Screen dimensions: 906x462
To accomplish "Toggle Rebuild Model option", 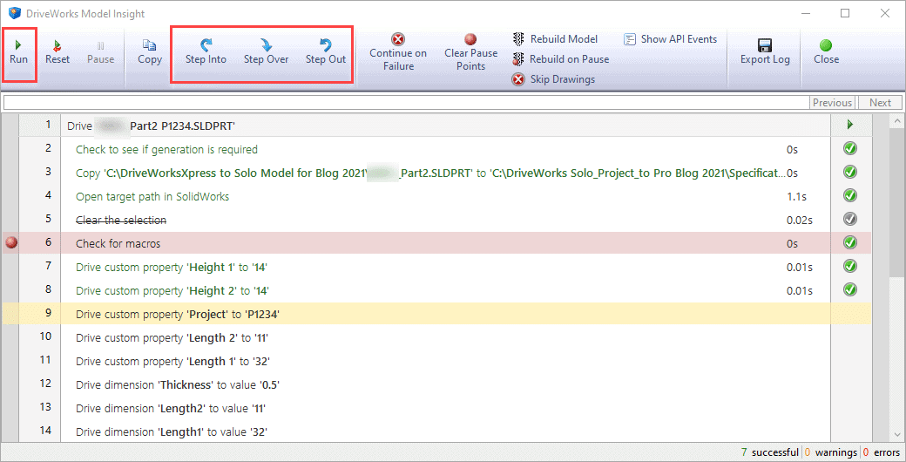I will coord(555,39).
